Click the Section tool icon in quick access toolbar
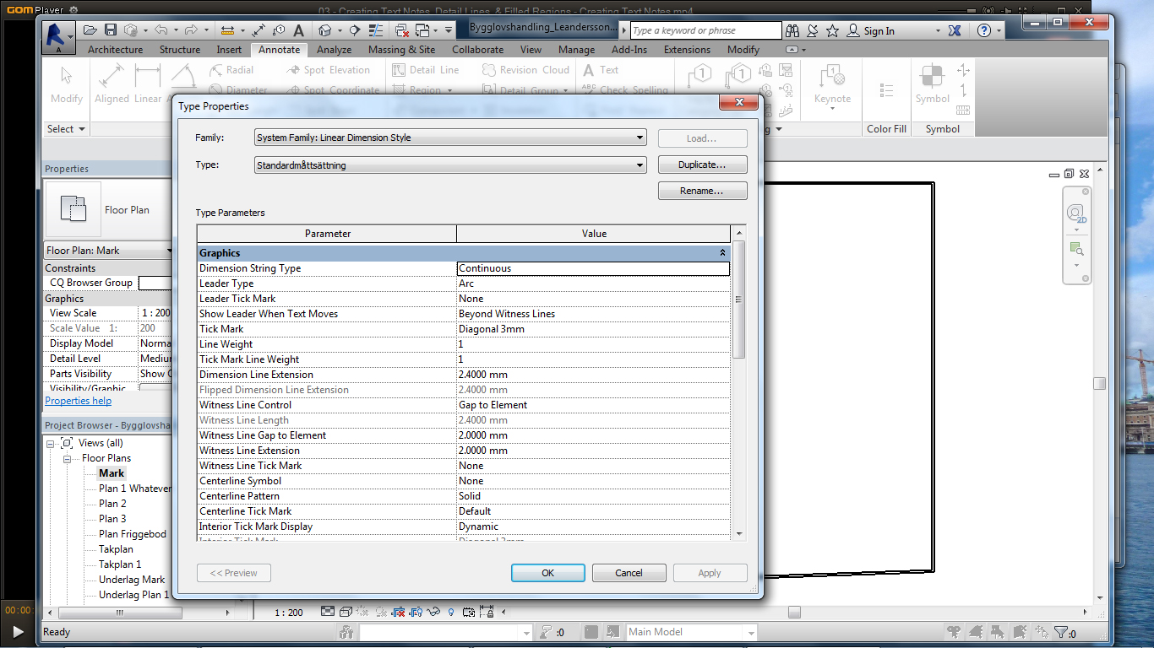Image resolution: width=1154 pixels, height=648 pixels. coord(355,30)
